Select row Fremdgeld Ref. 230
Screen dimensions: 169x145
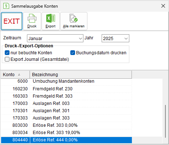click(66, 89)
